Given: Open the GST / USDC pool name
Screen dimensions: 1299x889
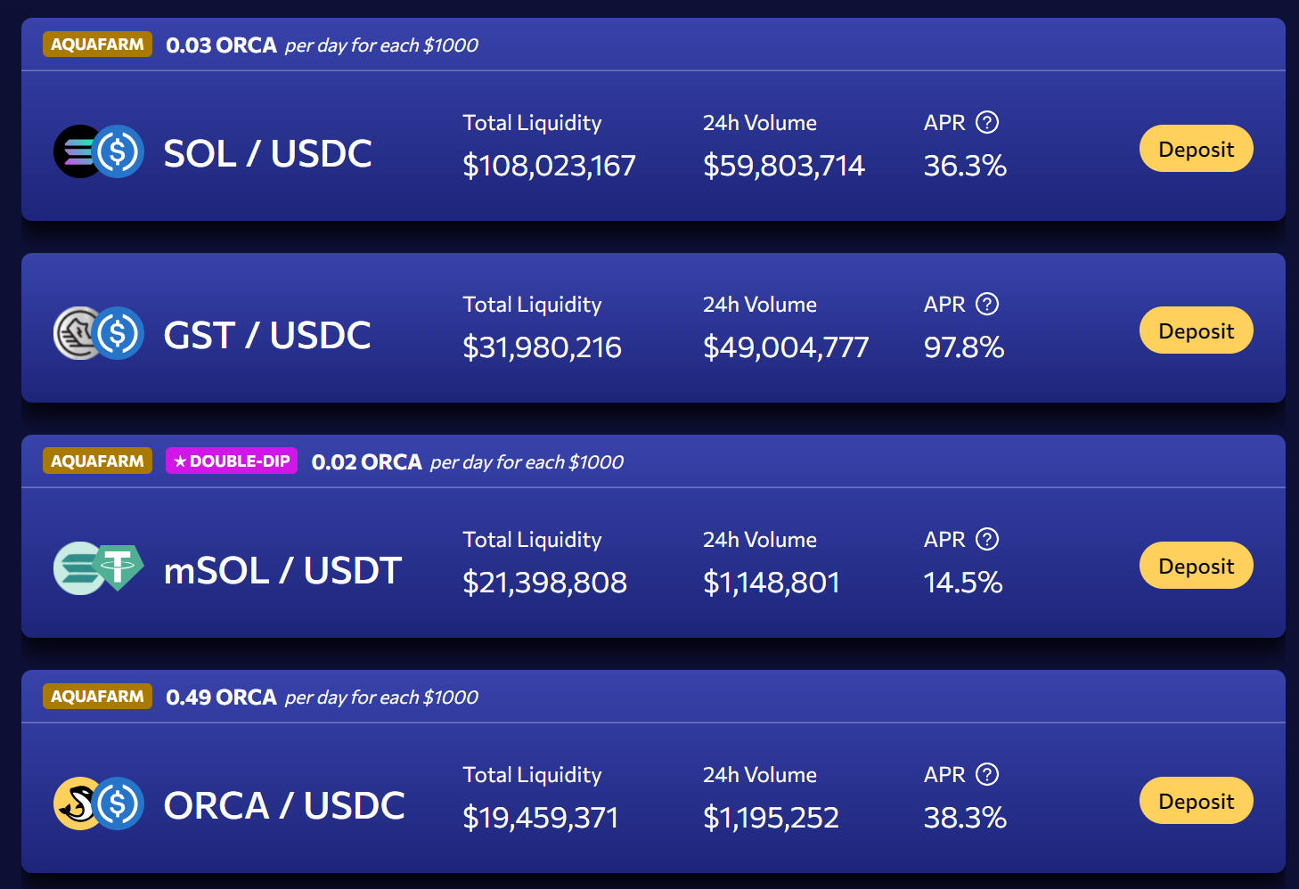Looking at the screenshot, I should tap(267, 335).
